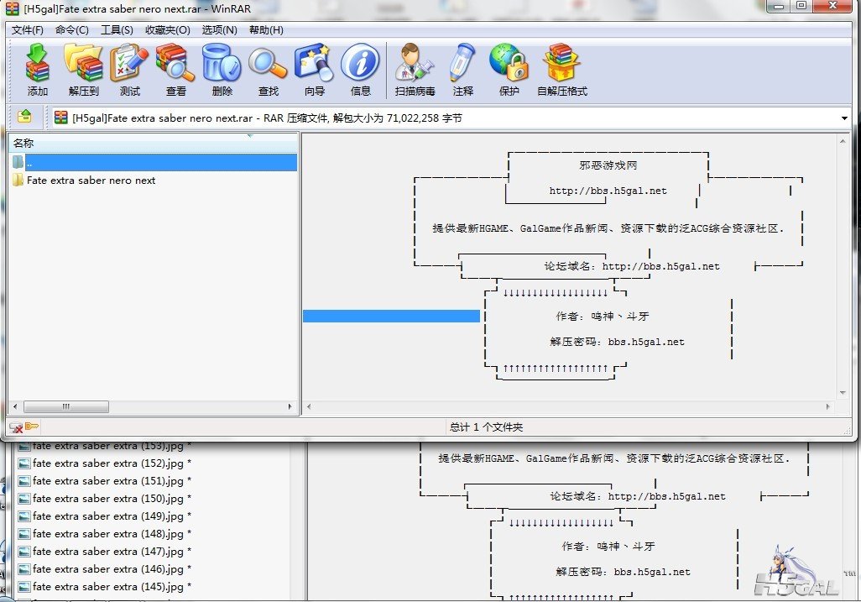
Task: Click the 保护 (Protect) lock icon
Action: coord(509,70)
